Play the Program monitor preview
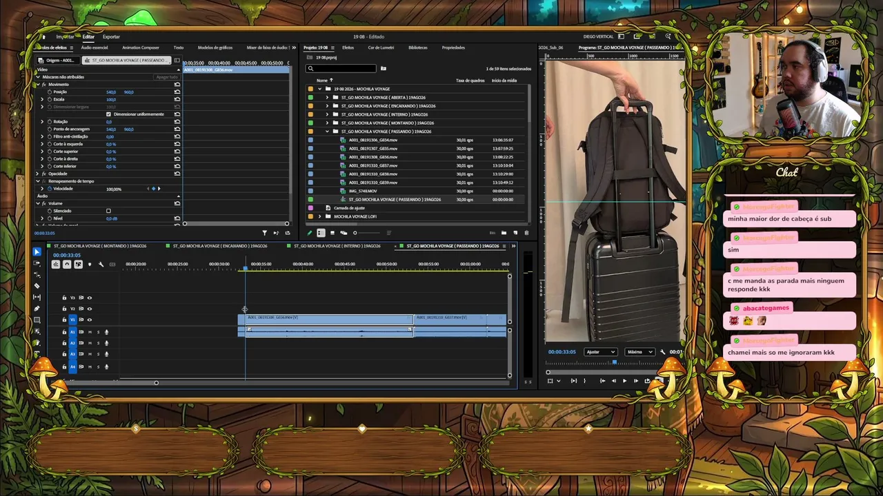883x496 pixels. coord(625,381)
